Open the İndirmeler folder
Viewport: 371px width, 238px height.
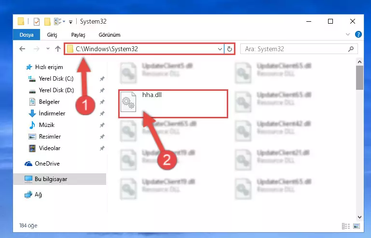pyautogui.click(x=52, y=113)
